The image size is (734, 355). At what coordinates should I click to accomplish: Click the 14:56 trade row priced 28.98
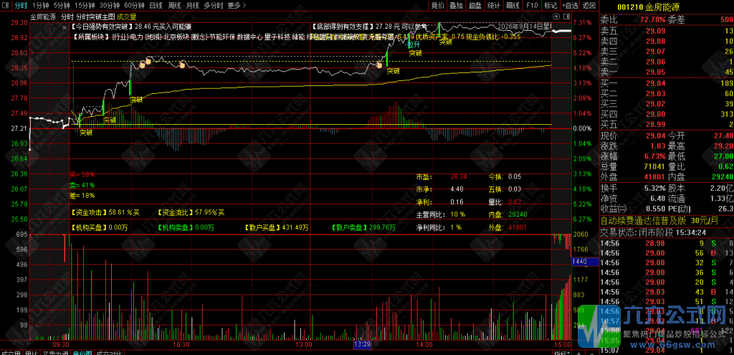[x=667, y=244]
